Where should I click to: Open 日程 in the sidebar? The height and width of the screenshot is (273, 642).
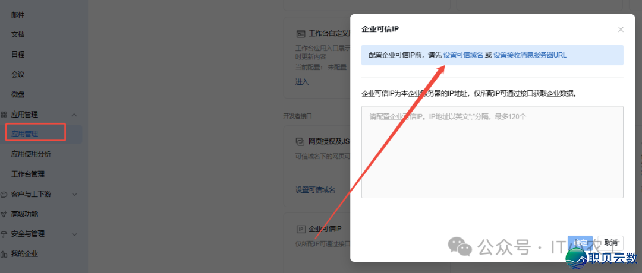(x=18, y=55)
